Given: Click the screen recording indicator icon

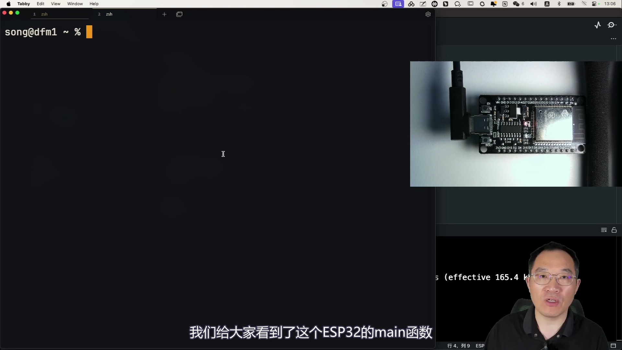Looking at the screenshot, I should 398,4.
